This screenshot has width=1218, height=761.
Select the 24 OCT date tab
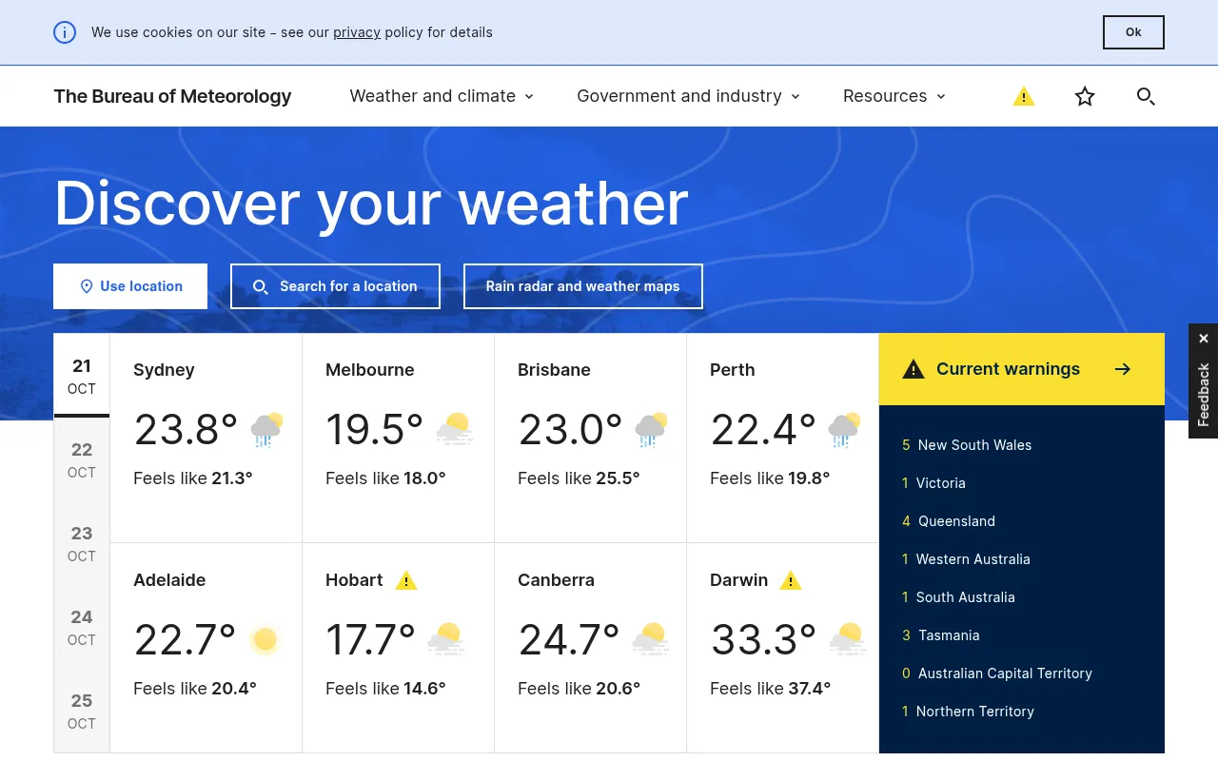[82, 627]
